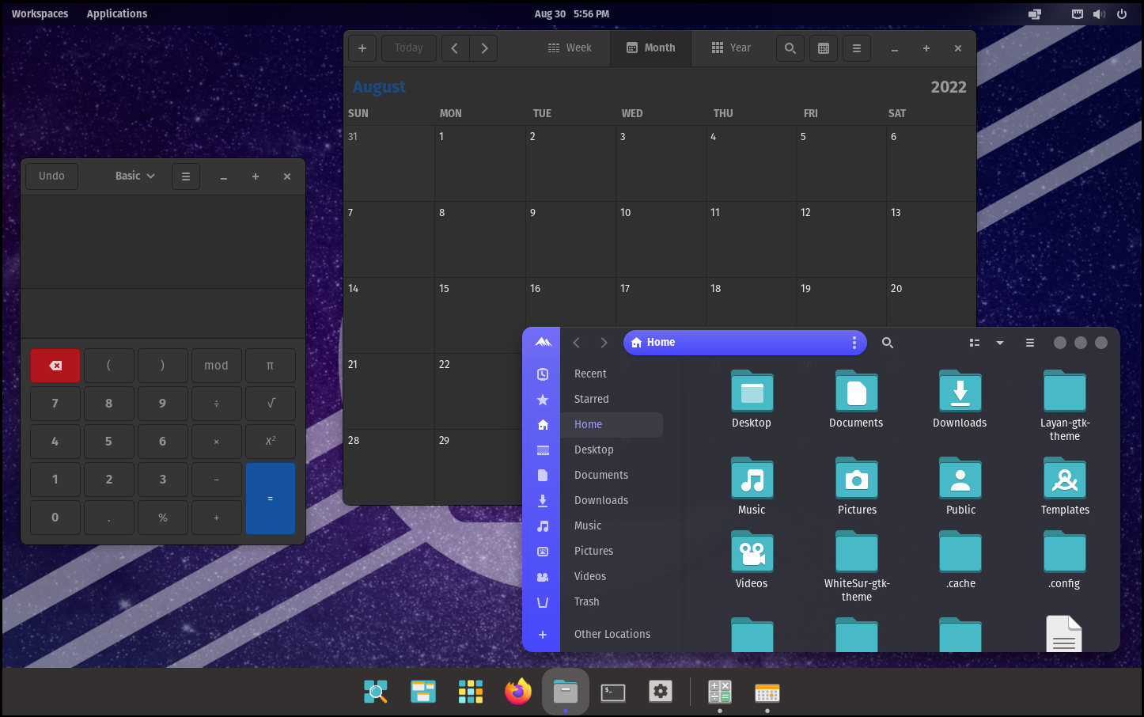The width and height of the screenshot is (1144, 717).
Task: Open the calendar management icon button
Action: (x=823, y=48)
